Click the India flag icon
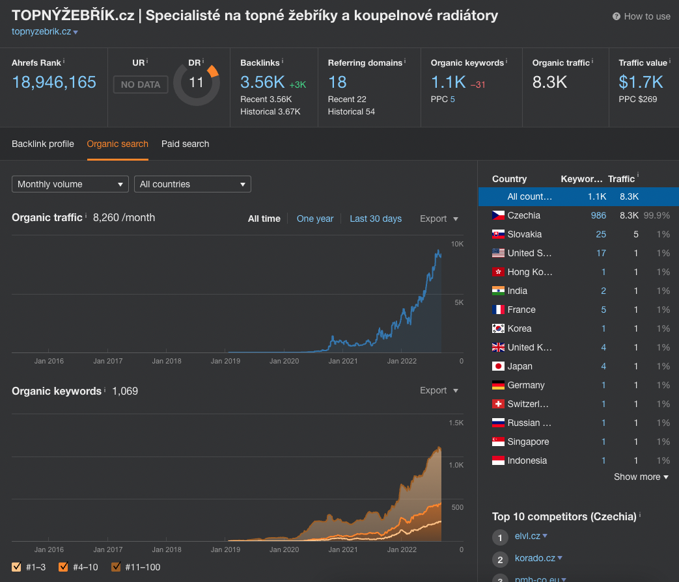This screenshot has width=679, height=582. pyautogui.click(x=498, y=291)
